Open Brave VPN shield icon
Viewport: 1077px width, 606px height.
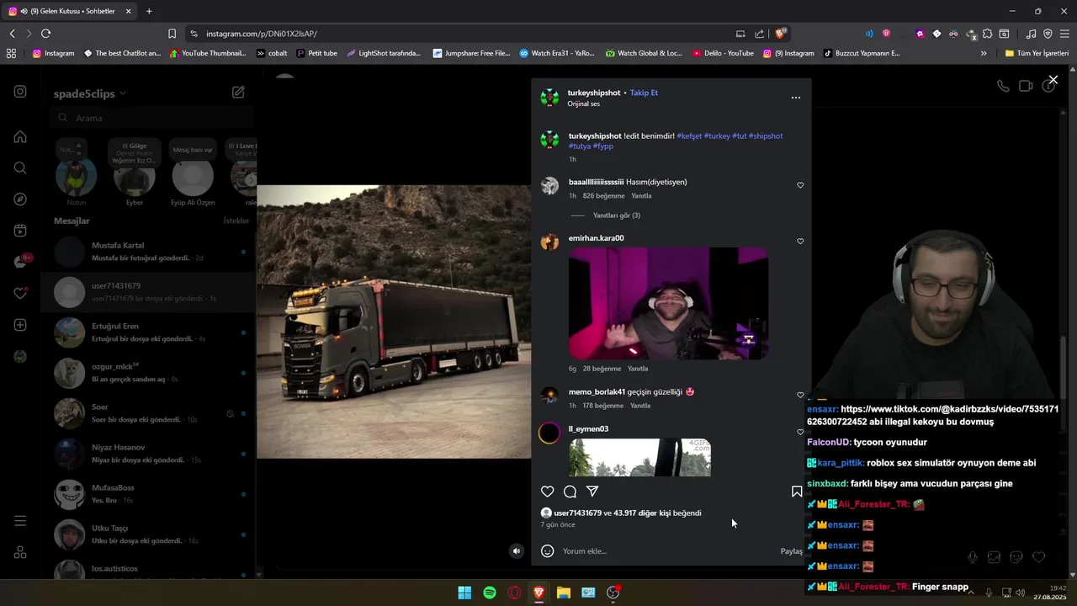point(1048,34)
